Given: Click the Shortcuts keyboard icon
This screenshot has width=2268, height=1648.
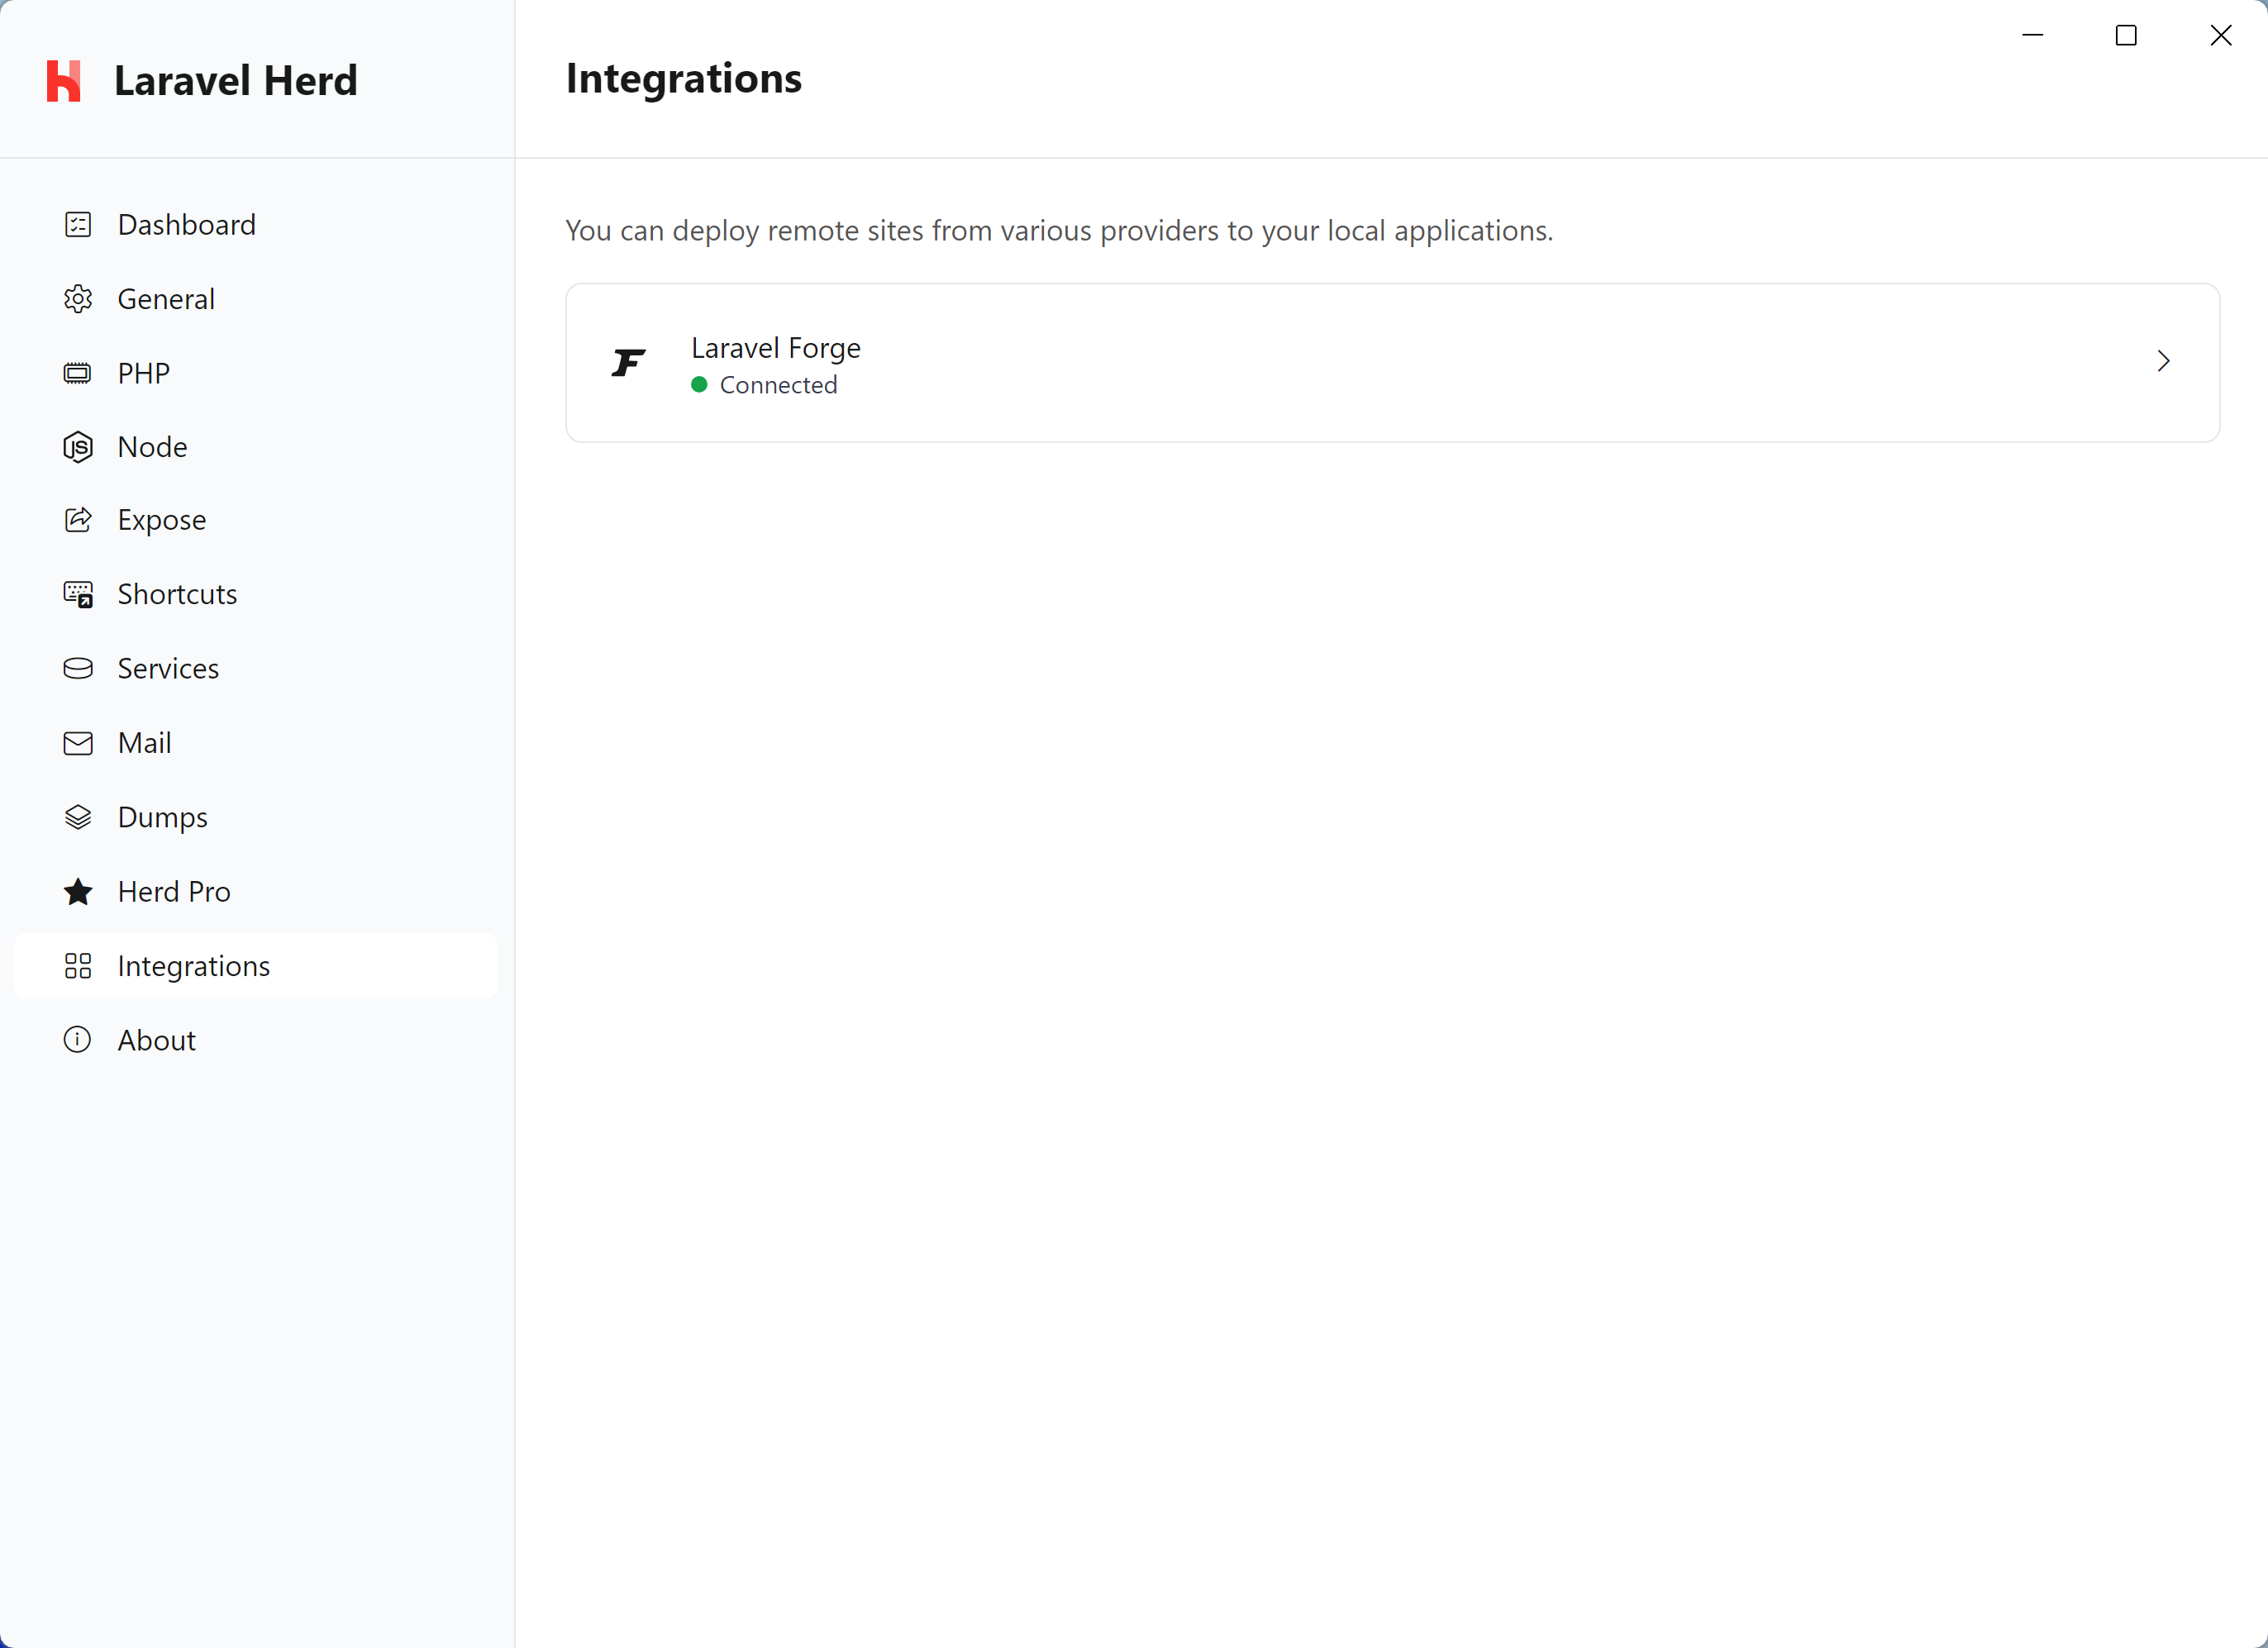Looking at the screenshot, I should pyautogui.click(x=77, y=593).
